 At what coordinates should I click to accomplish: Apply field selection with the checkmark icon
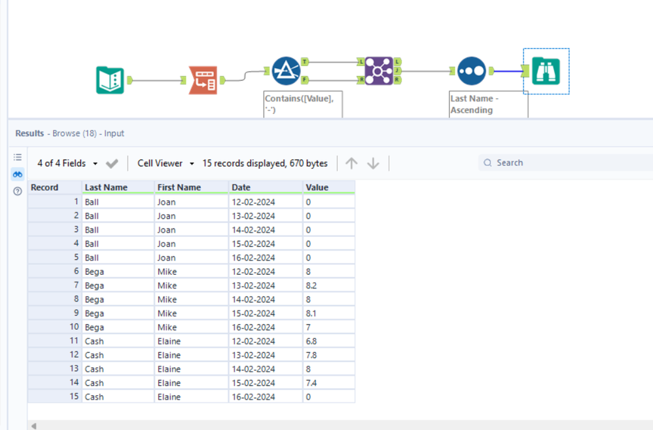coord(112,164)
